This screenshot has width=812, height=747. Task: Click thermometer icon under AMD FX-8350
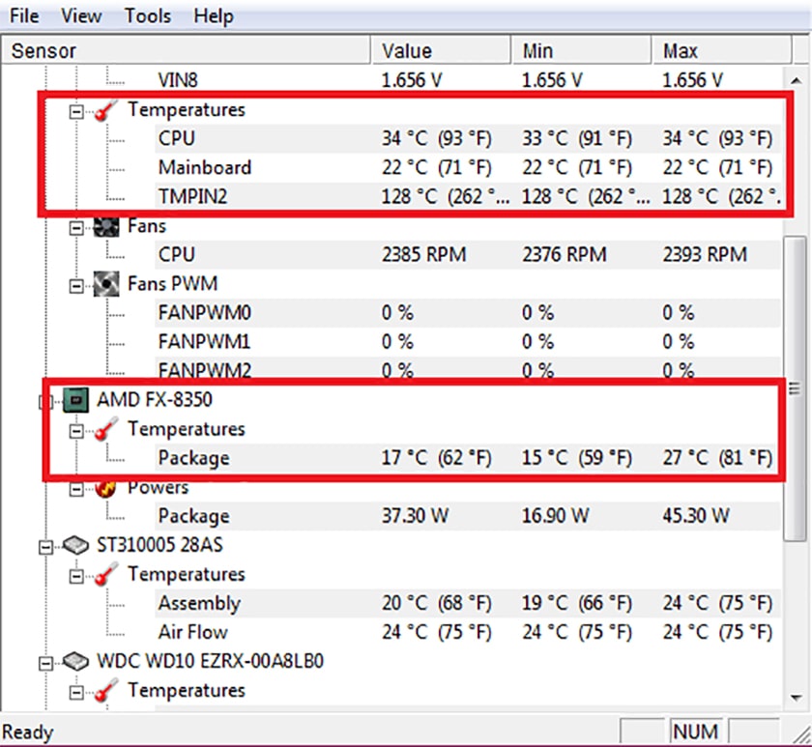click(x=106, y=429)
